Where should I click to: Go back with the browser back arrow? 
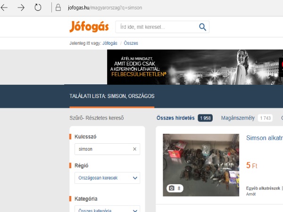(x=4, y=8)
